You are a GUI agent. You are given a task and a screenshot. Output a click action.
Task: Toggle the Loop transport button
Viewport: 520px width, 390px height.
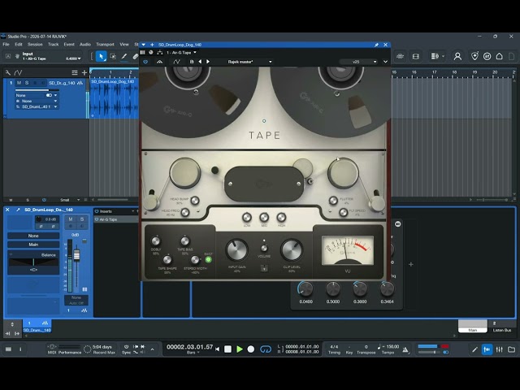point(266,349)
